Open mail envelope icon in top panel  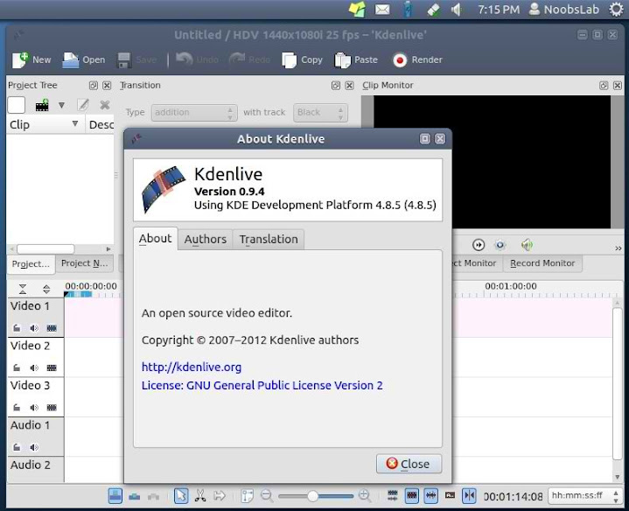point(382,10)
